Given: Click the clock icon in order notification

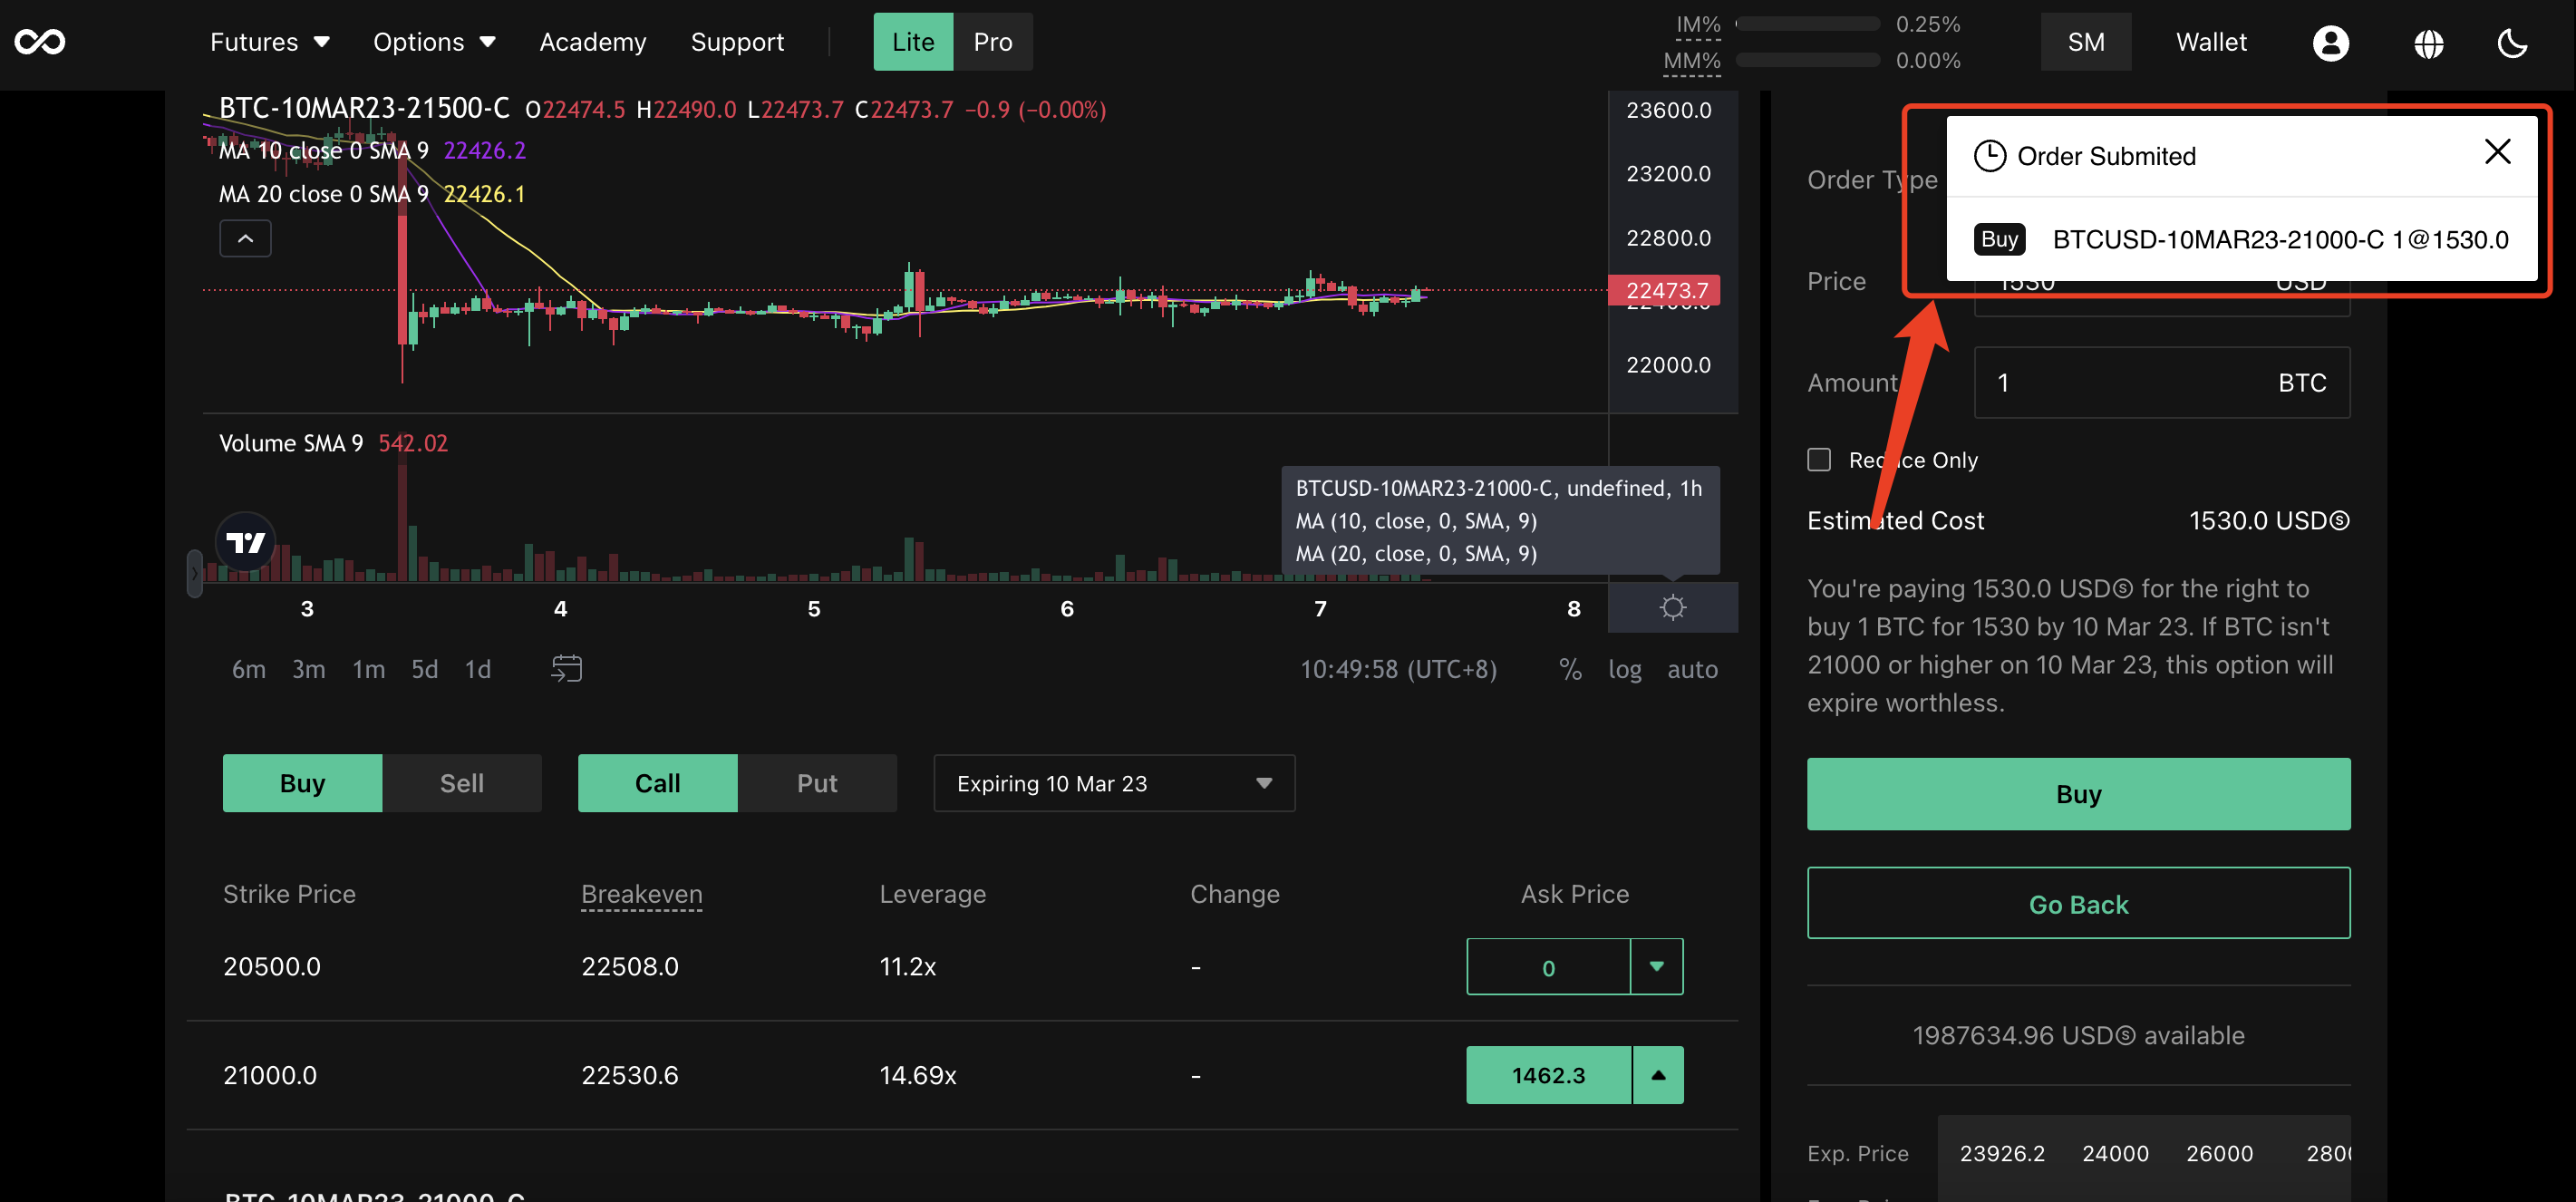Looking at the screenshot, I should coord(1989,156).
